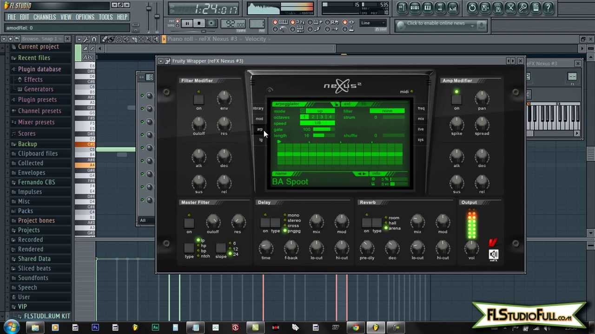Open the sys tab in Nexus
Screen dimensions: 595x334
coord(421,140)
